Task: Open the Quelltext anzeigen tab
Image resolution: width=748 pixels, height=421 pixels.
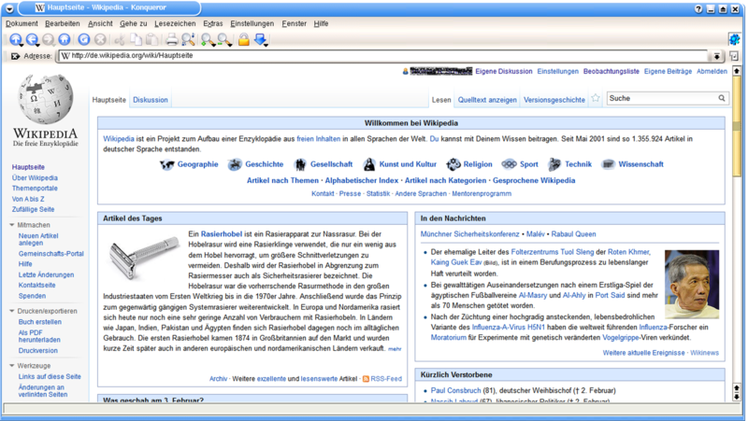Action: point(487,100)
